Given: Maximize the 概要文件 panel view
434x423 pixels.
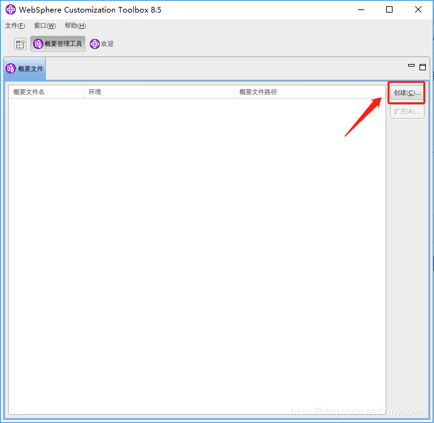Looking at the screenshot, I should (423, 67).
